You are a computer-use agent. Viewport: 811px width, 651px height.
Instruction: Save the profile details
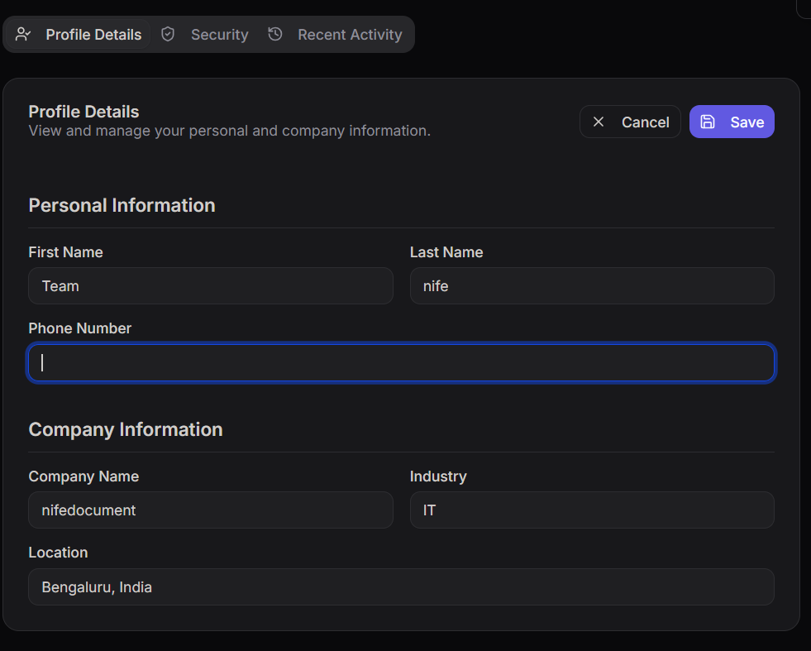coord(732,122)
